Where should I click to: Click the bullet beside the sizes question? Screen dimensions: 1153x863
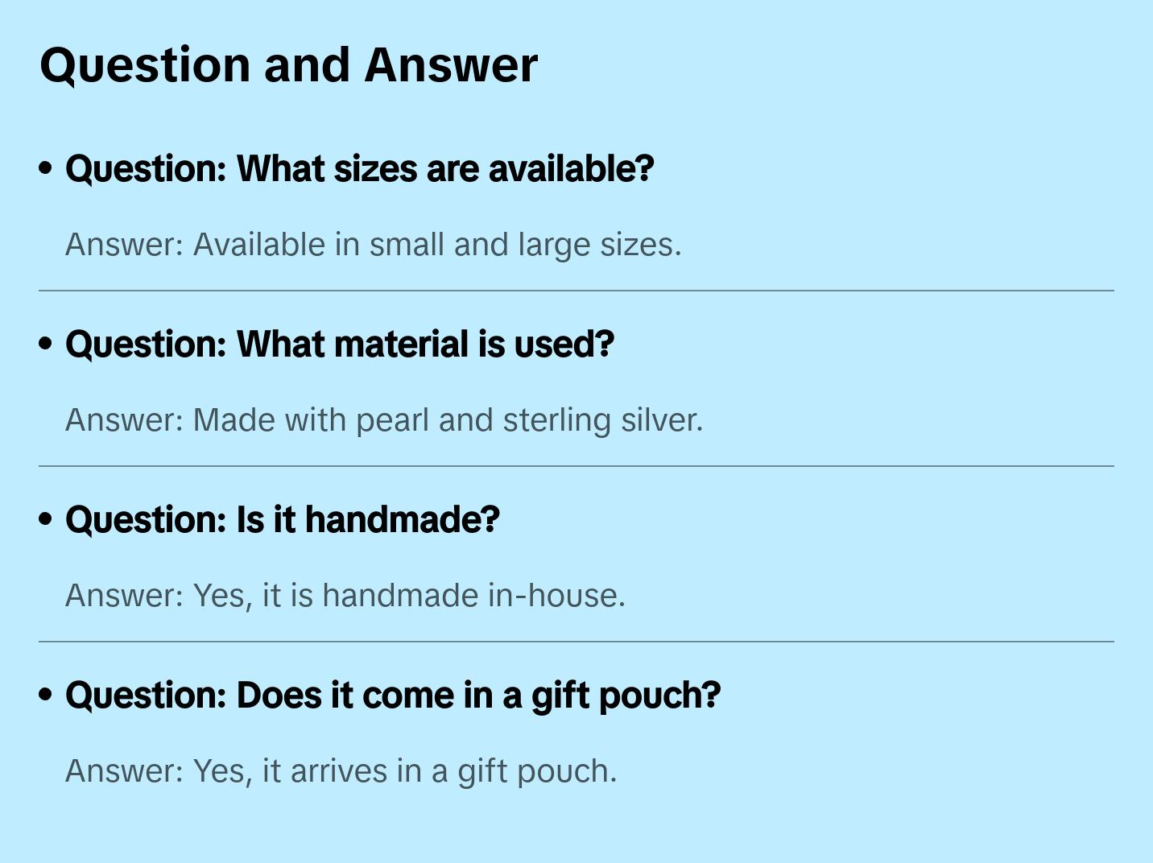[46, 168]
